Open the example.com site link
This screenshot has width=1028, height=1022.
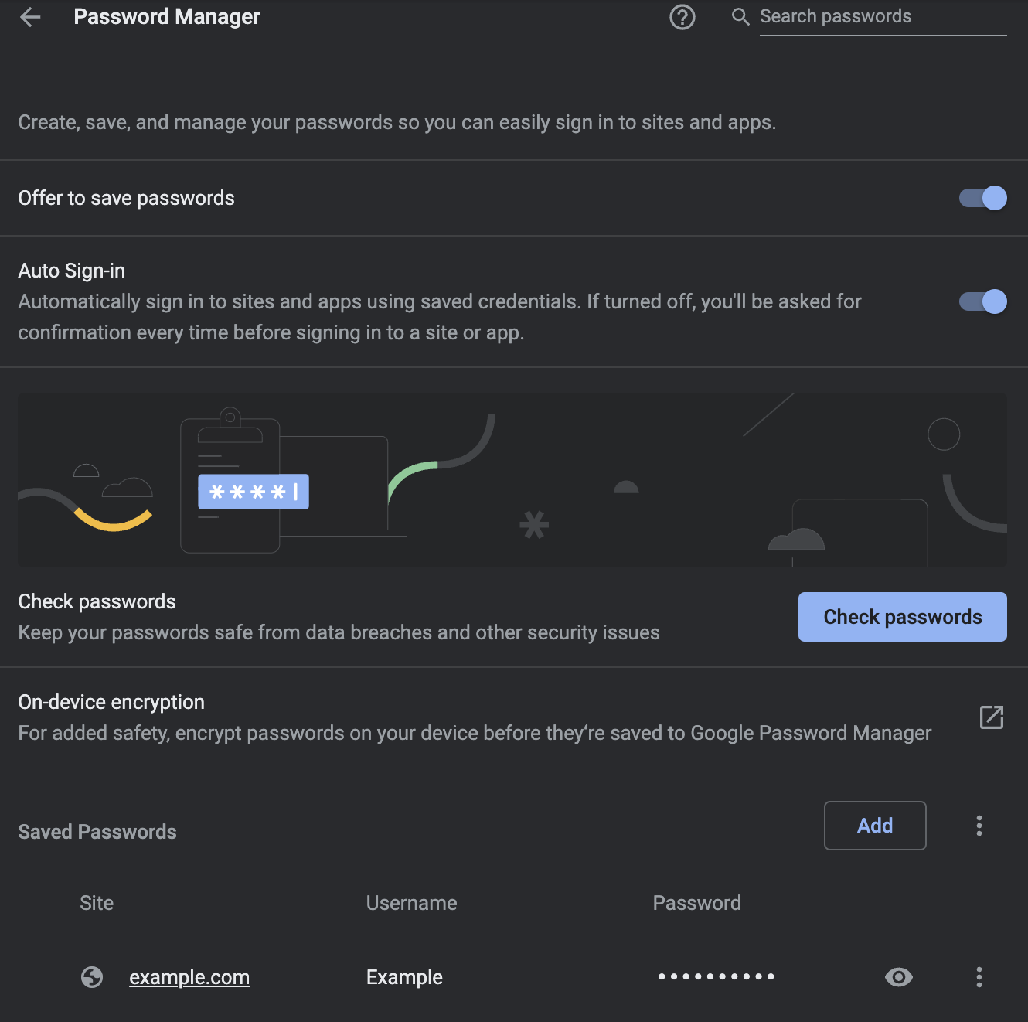pyautogui.click(x=189, y=977)
